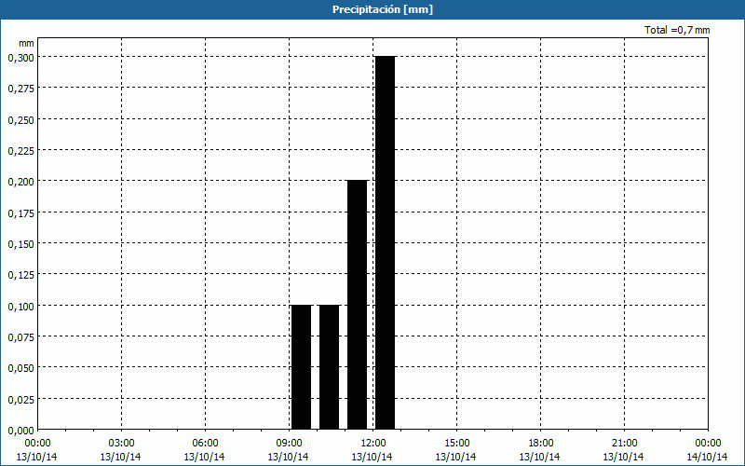
Task: Click the 0,275 y-axis label
Action: (x=20, y=89)
